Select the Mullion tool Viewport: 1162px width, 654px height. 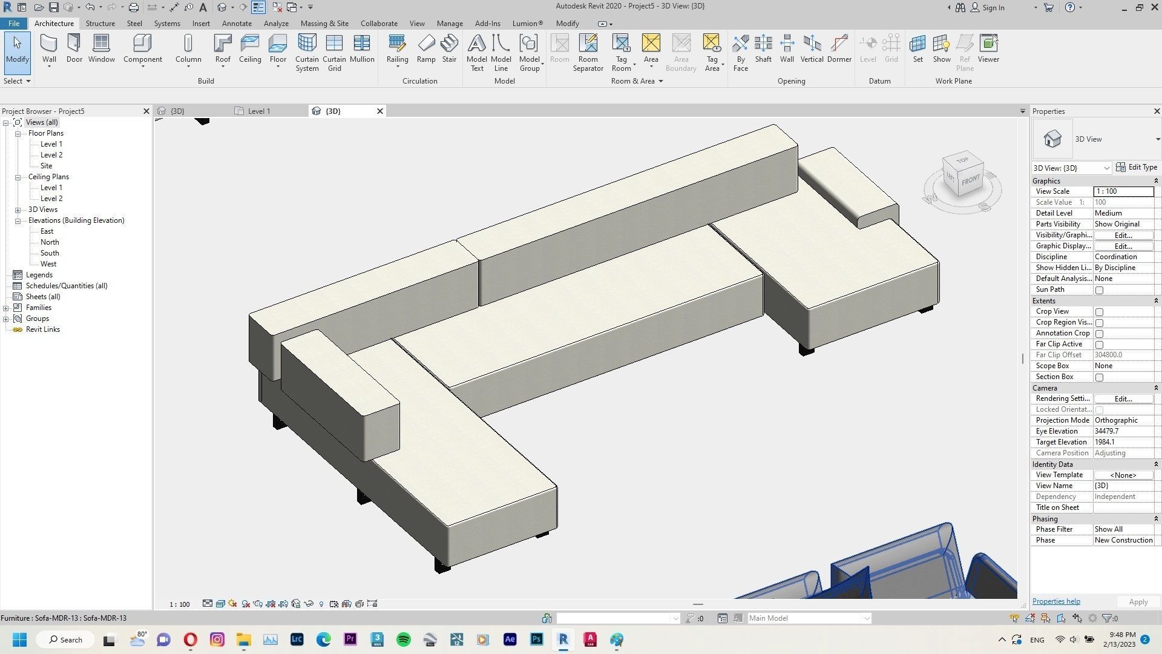[362, 49]
